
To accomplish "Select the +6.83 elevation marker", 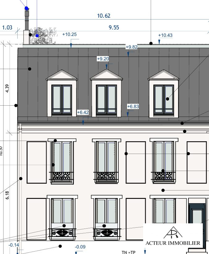I will (x=133, y=107).
